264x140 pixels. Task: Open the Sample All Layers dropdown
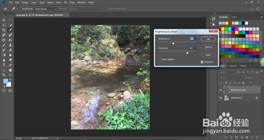tap(85, 9)
